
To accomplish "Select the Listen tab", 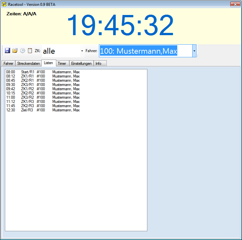I will pyautogui.click(x=48, y=63).
